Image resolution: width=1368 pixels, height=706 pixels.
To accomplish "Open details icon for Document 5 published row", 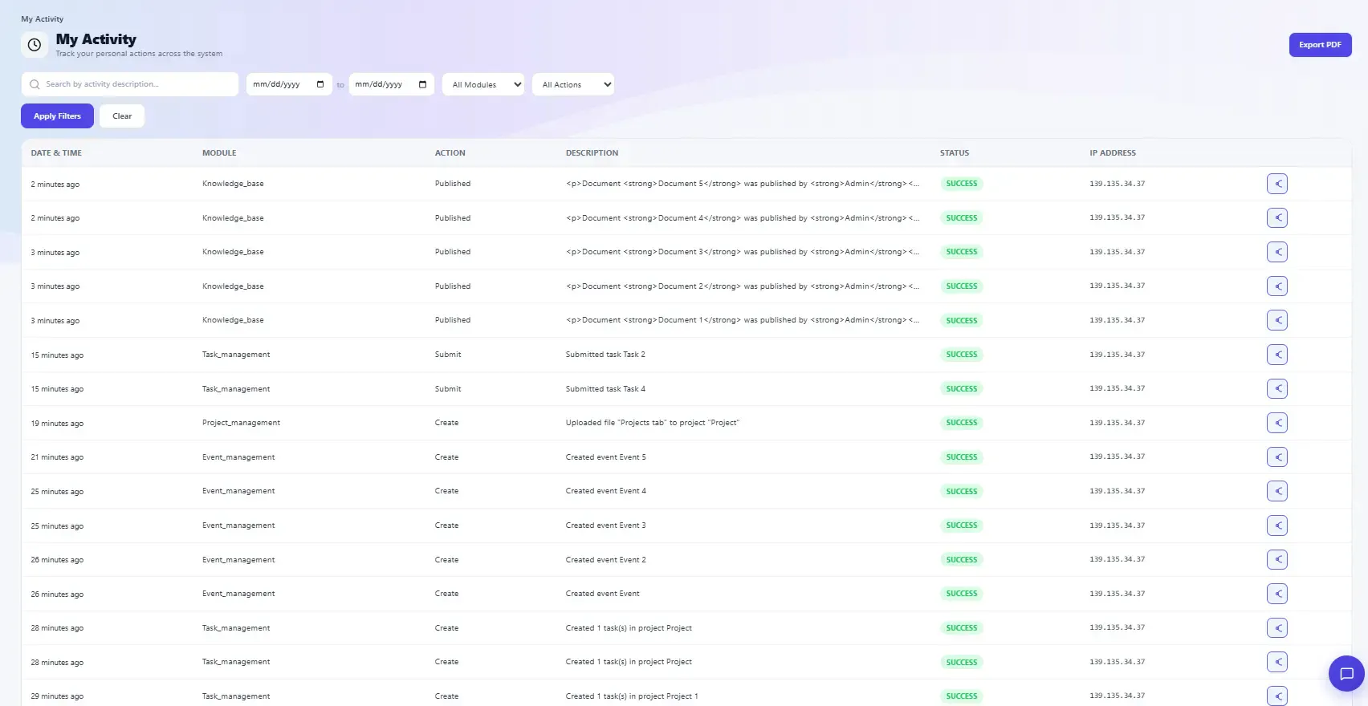I will pyautogui.click(x=1277, y=184).
